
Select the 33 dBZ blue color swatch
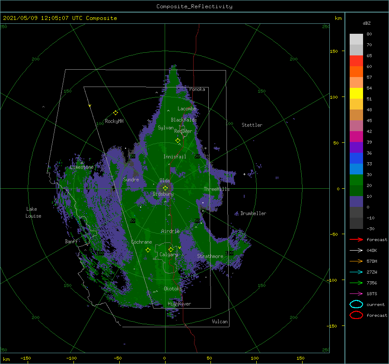coord(356,169)
